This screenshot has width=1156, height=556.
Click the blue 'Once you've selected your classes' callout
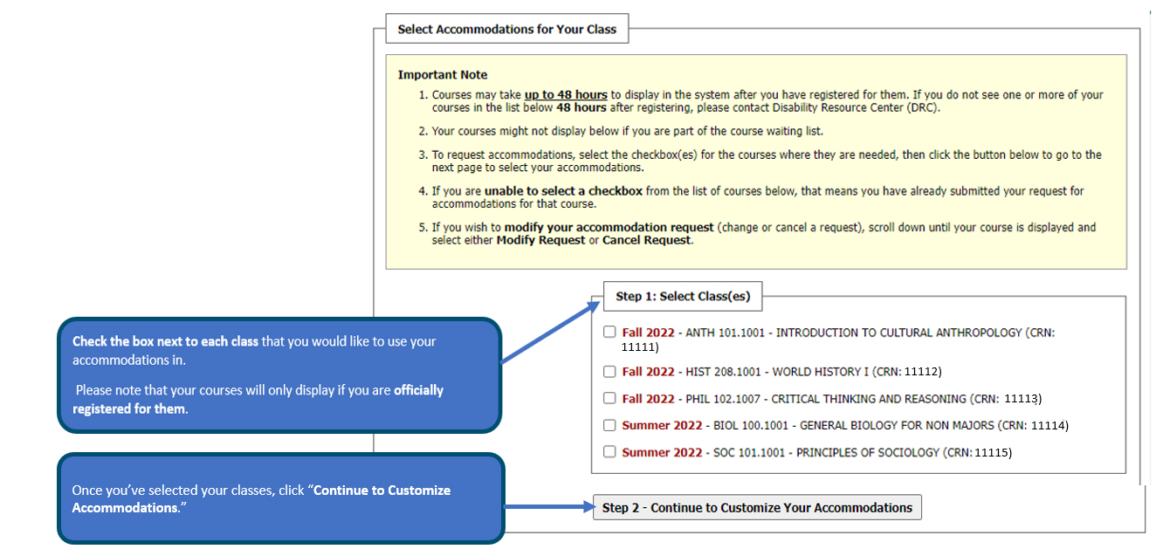[x=279, y=498]
